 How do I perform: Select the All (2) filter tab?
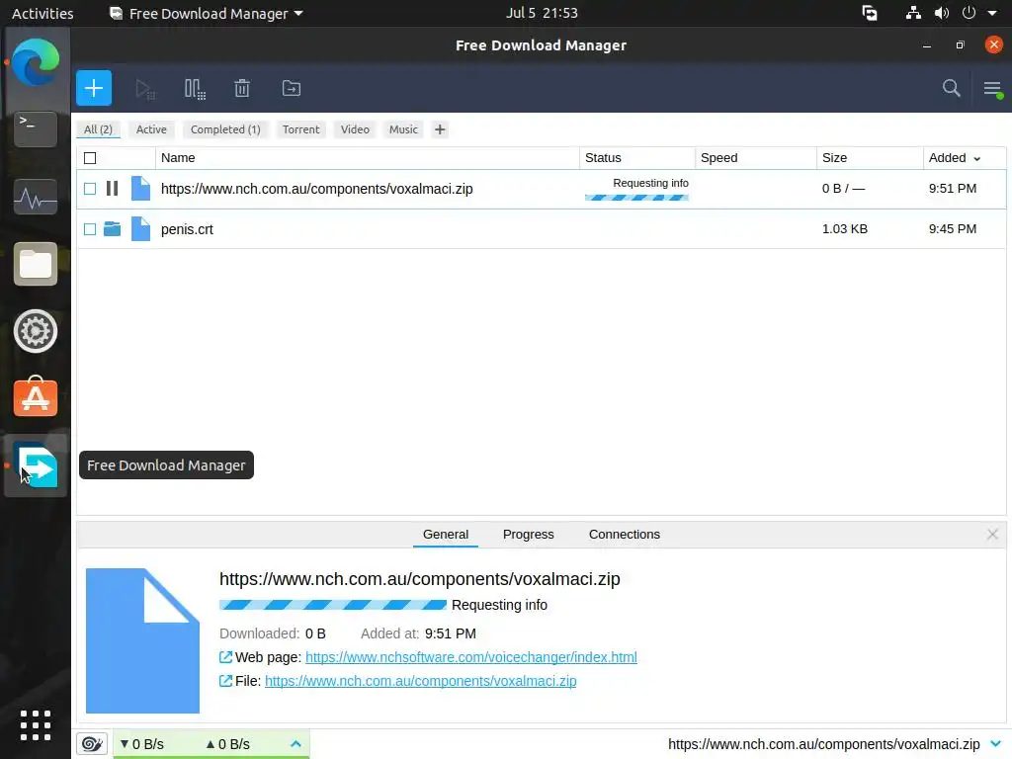[98, 129]
